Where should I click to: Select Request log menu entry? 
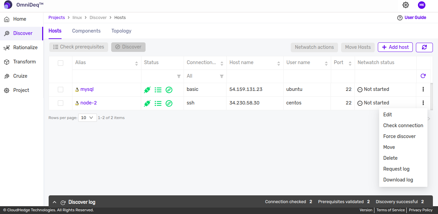[403, 169]
